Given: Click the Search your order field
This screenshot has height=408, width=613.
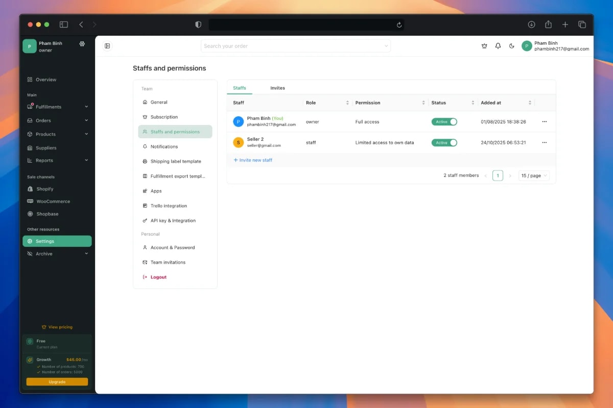Looking at the screenshot, I should 296,45.
